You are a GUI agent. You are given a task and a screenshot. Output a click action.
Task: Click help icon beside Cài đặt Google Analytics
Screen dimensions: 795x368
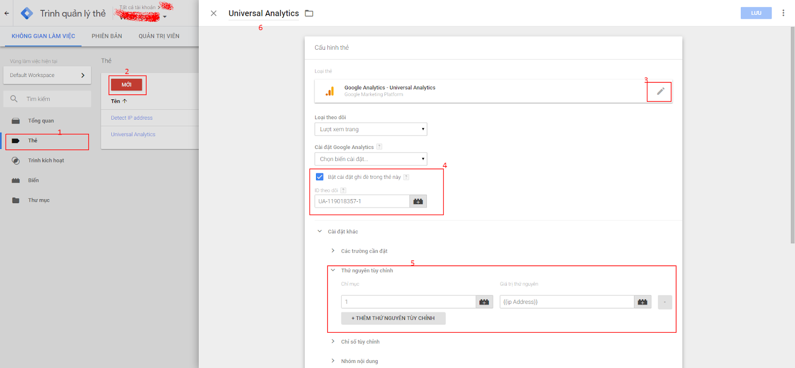point(379,147)
